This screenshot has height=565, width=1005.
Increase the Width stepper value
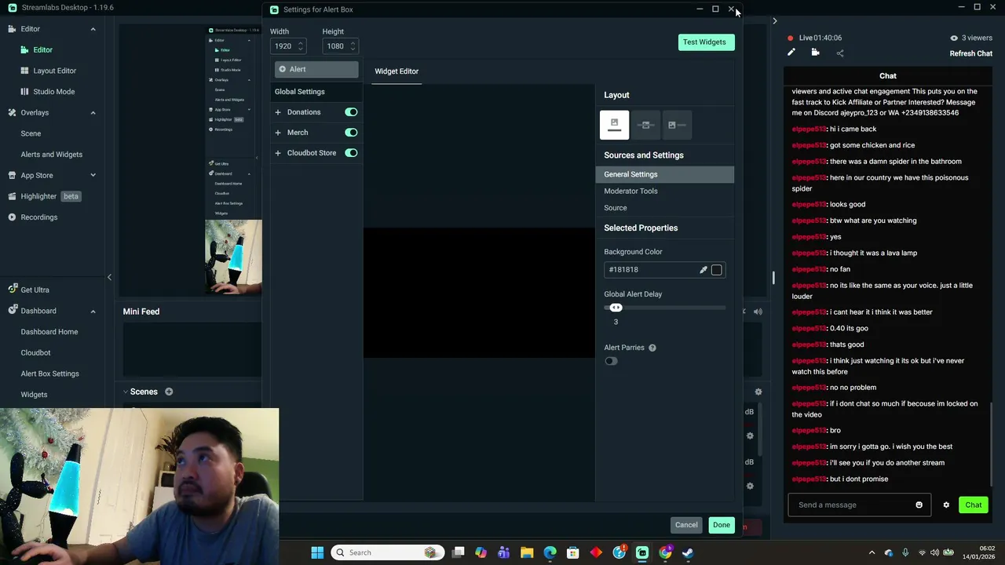300,43
